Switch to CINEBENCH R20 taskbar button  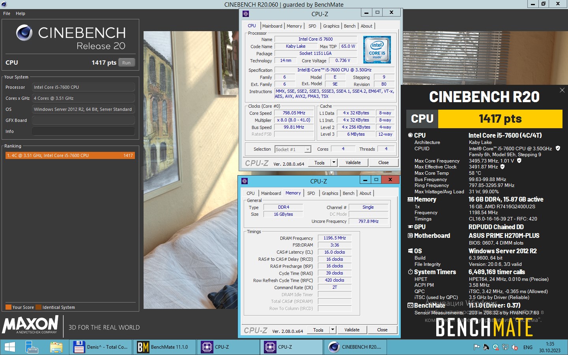click(x=355, y=347)
